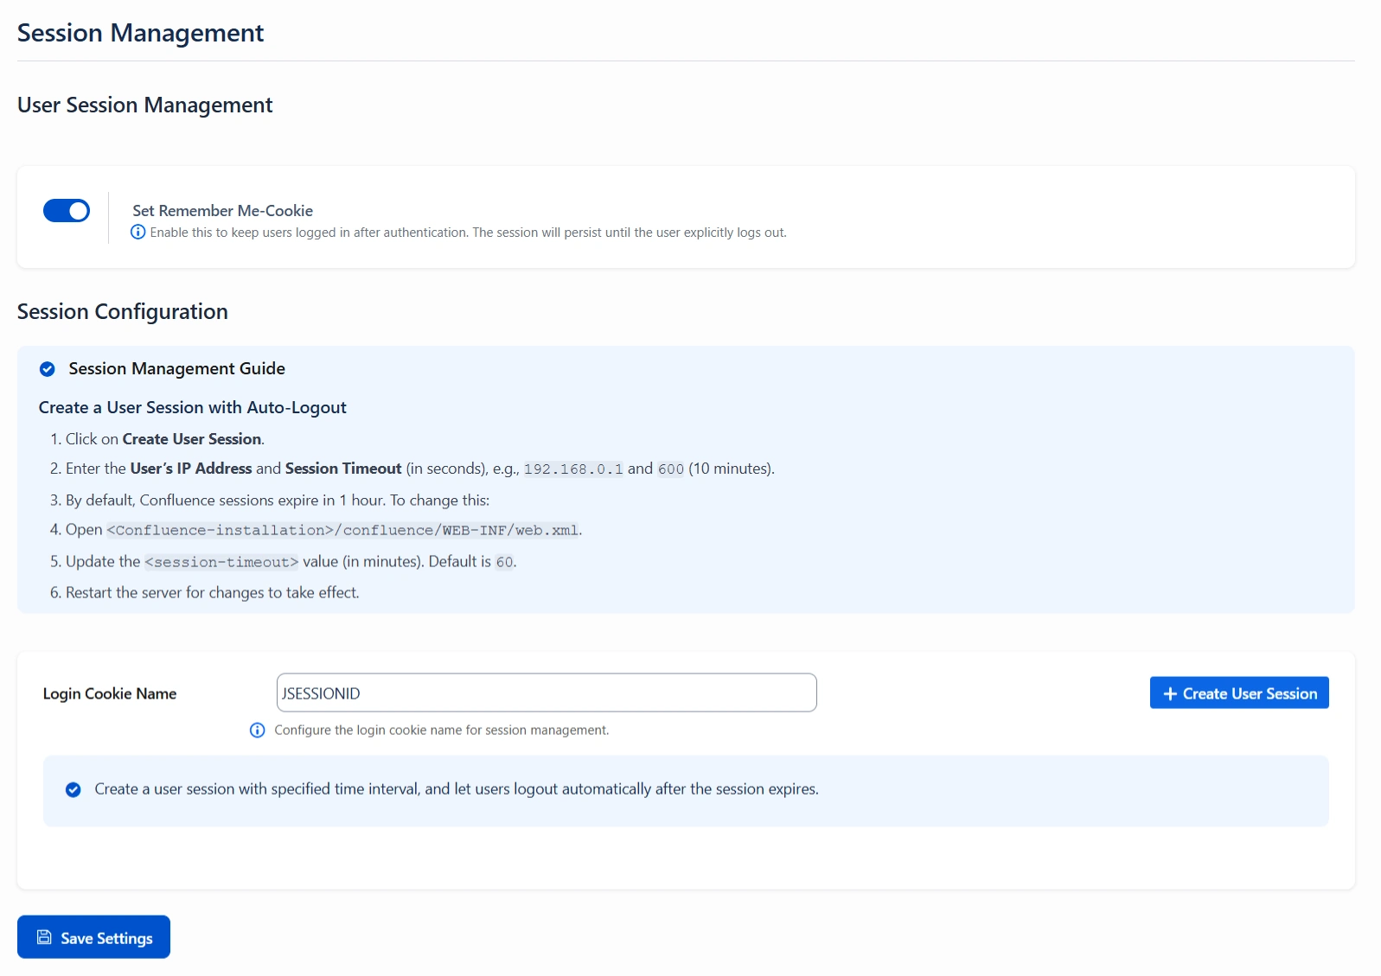Click the Login Cookie Name label
The image size is (1381, 976).
[x=110, y=693]
